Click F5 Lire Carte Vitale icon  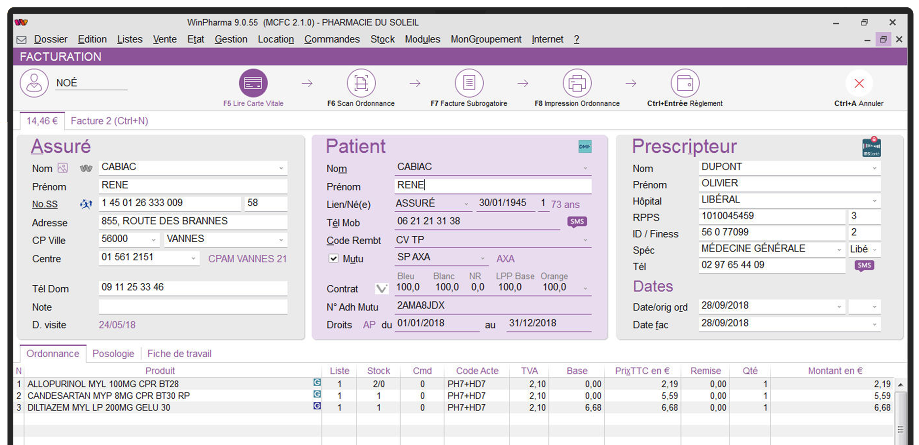253,83
